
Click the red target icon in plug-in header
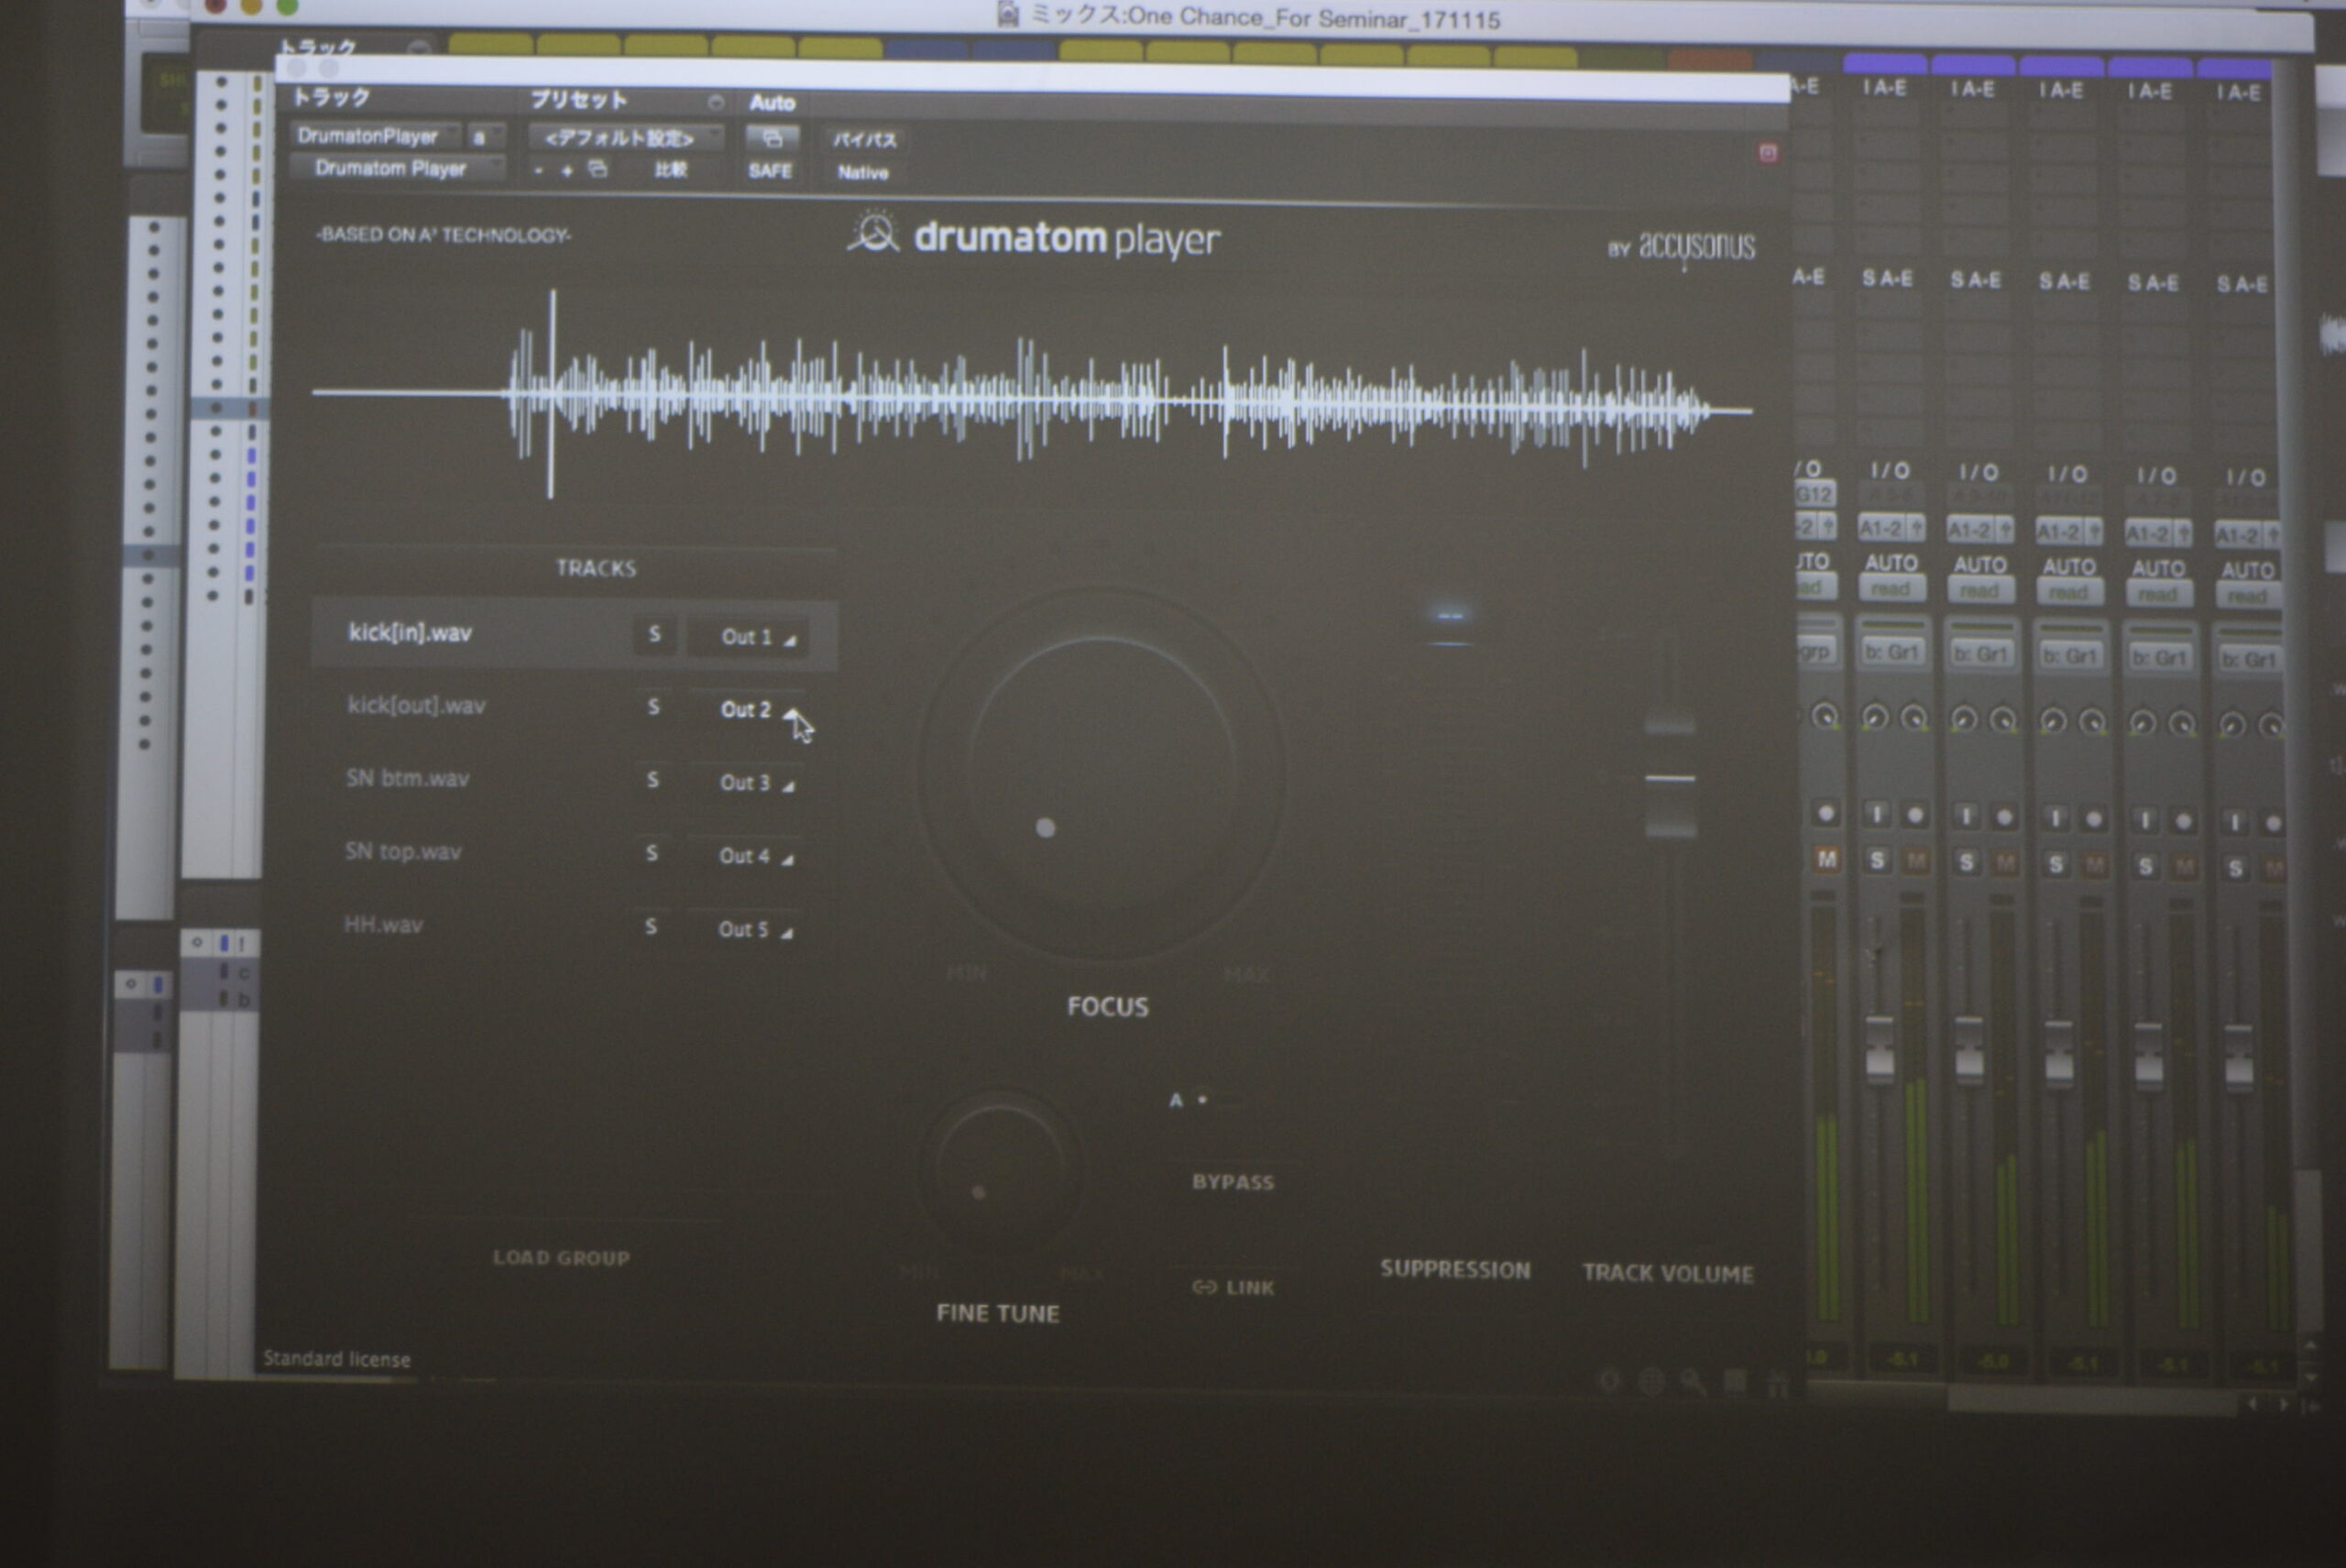1767,152
